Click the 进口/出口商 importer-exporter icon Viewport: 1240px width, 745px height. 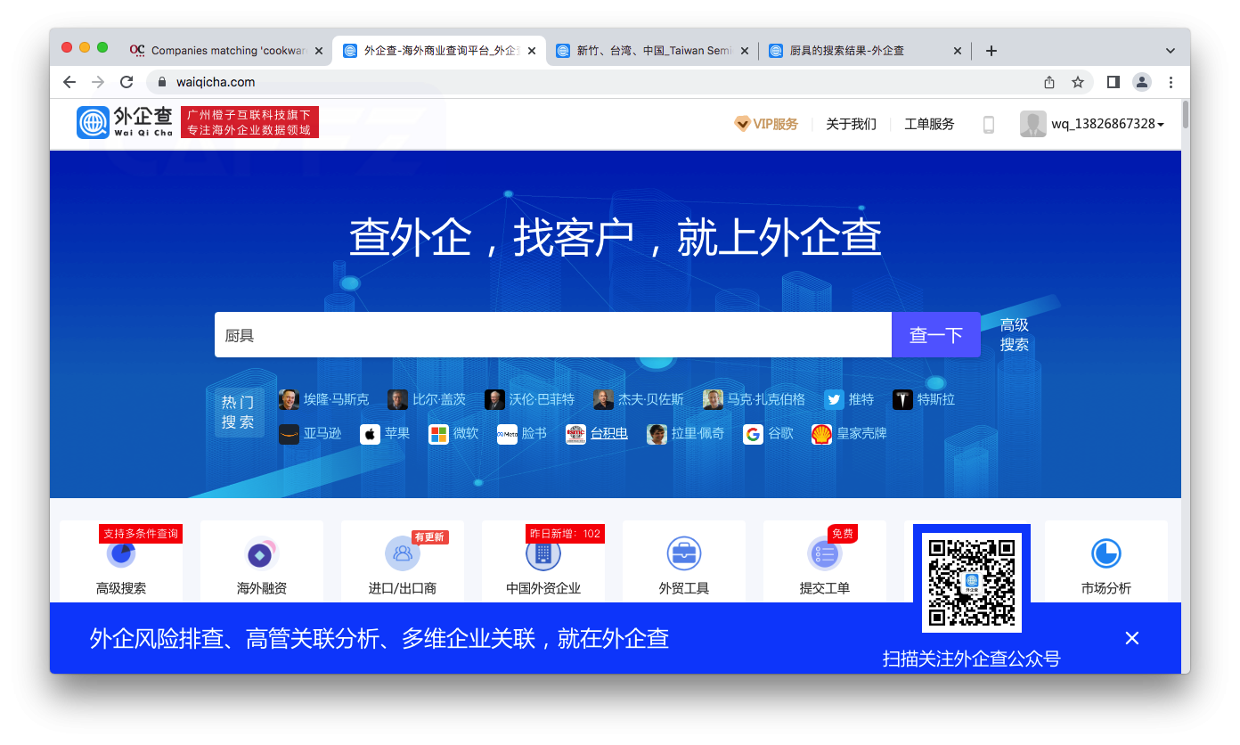point(402,554)
